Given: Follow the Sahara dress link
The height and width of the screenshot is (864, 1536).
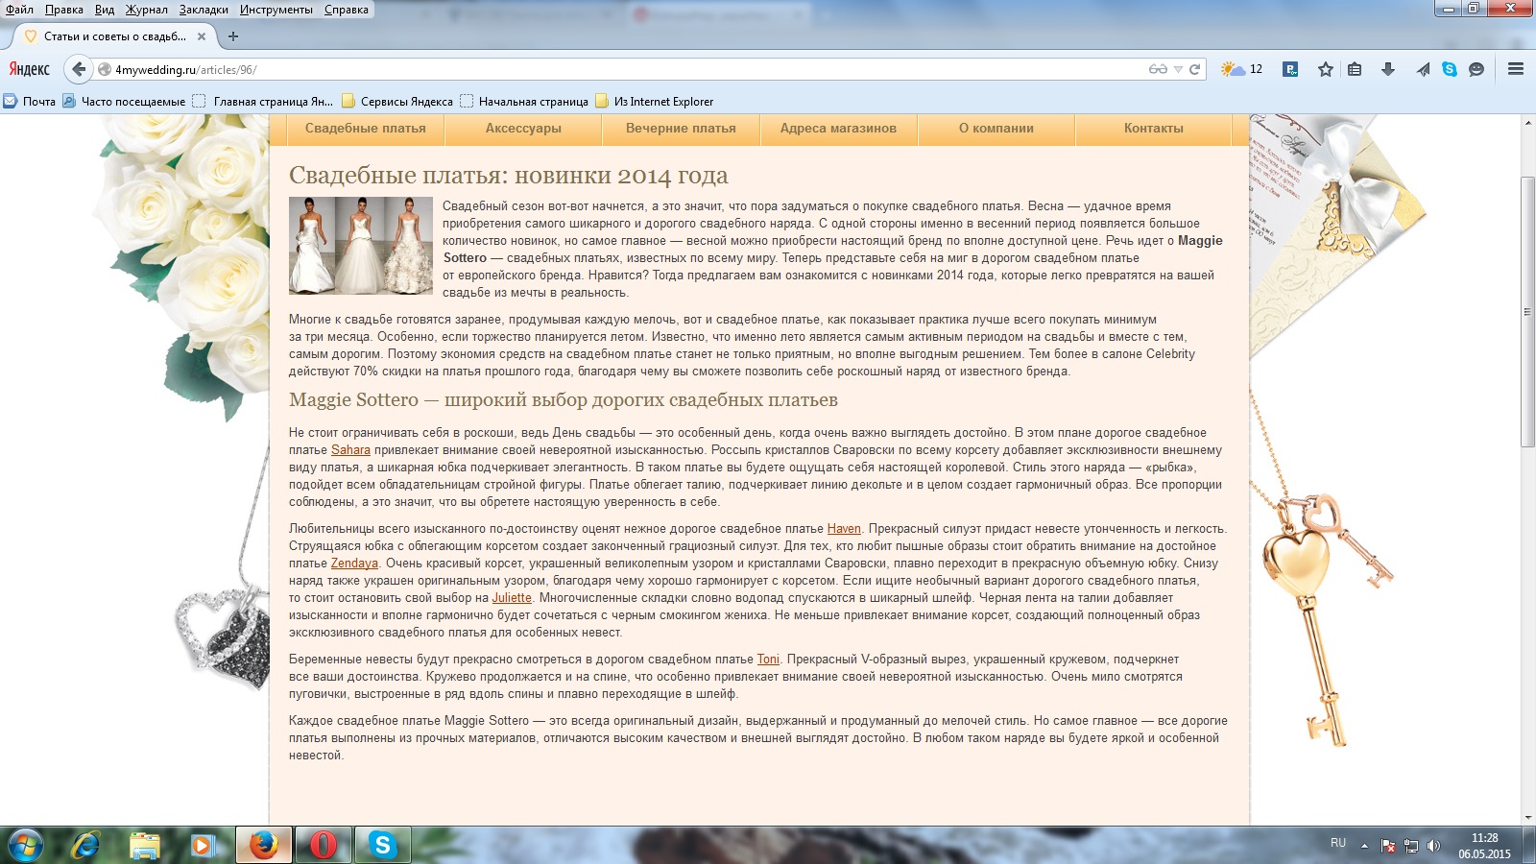Looking at the screenshot, I should pos(350,450).
